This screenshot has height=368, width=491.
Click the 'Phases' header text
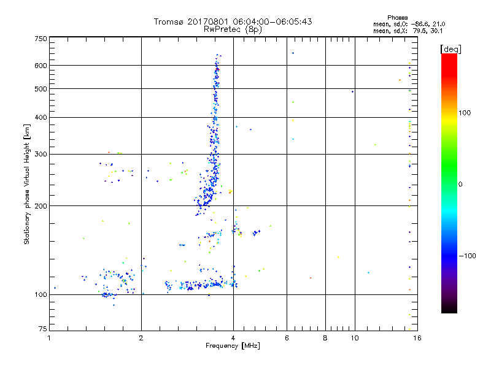397,18
